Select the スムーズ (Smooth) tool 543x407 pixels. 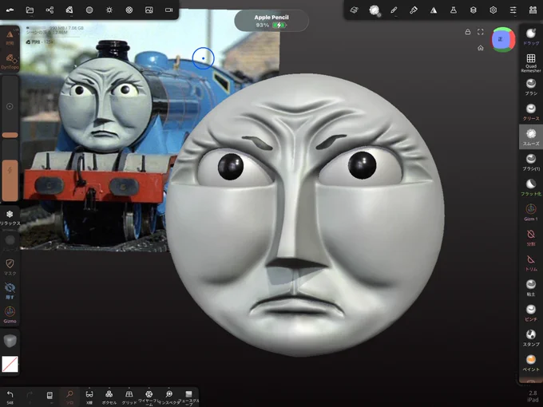point(531,137)
